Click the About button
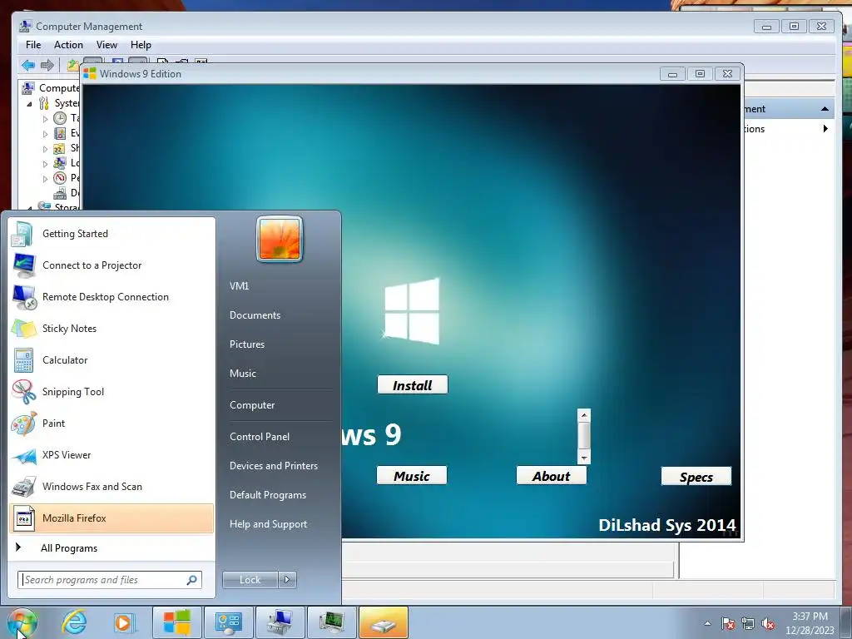This screenshot has width=852, height=639. (x=552, y=476)
